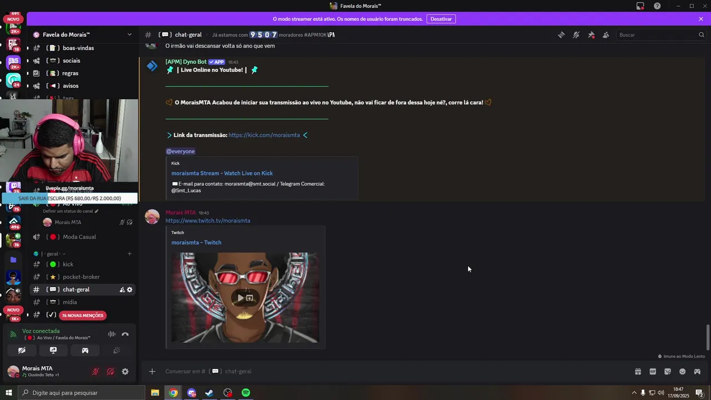This screenshot has height=400, width=711.
Task: Open the moraismta - Twitch embed title
Action: [196, 242]
